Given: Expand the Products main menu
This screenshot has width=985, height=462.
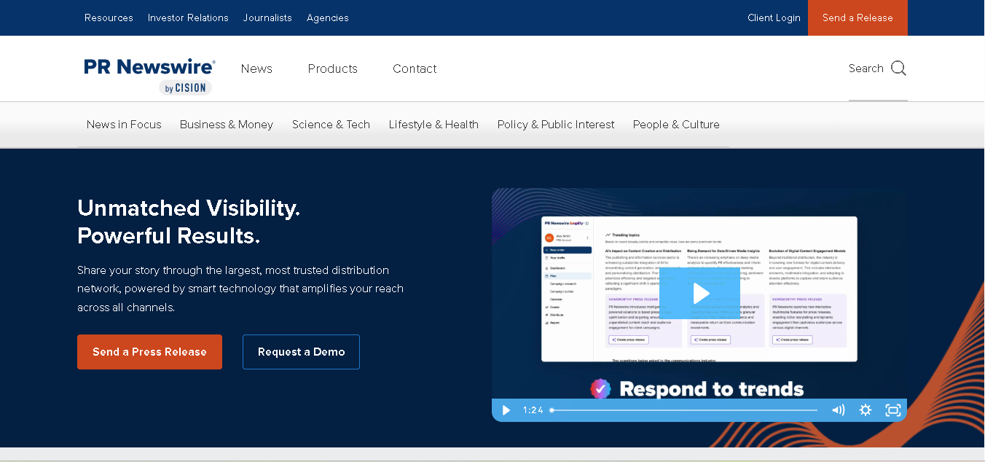Looking at the screenshot, I should click(x=332, y=68).
